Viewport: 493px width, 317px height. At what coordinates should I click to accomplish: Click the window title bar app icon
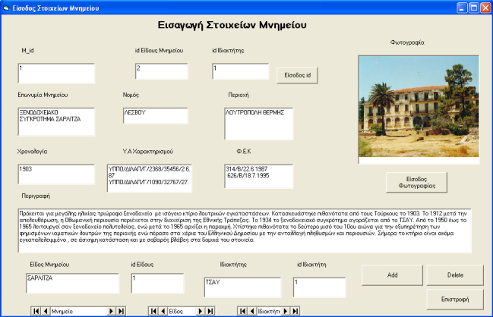pyautogui.click(x=6, y=8)
